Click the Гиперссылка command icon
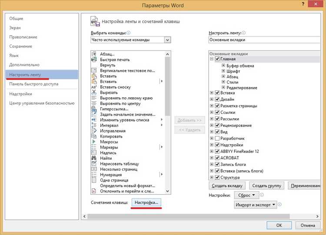The height and width of the screenshot is (235, 326). (94, 109)
